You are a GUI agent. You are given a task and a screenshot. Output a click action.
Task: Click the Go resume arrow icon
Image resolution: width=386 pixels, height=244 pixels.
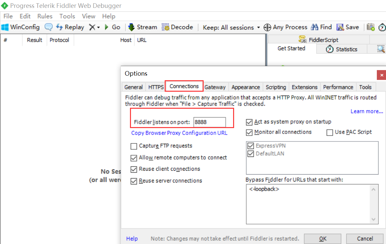pos(107,27)
